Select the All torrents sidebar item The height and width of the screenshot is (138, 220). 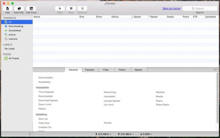(17, 22)
